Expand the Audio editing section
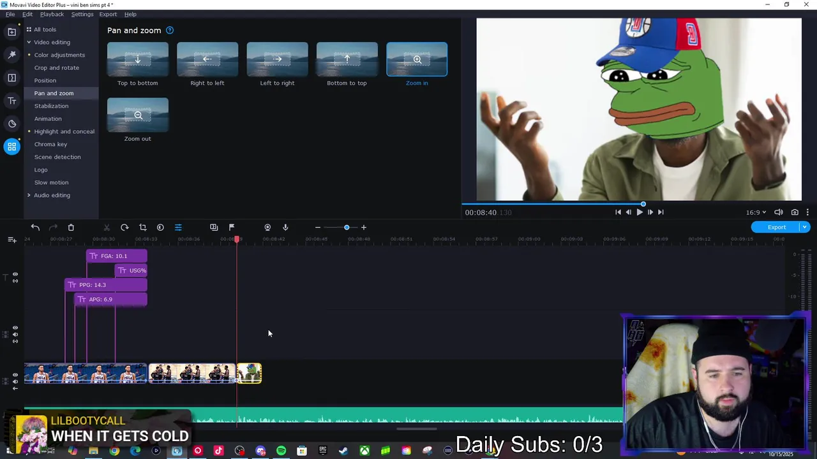Image resolution: width=817 pixels, height=459 pixels. point(29,195)
